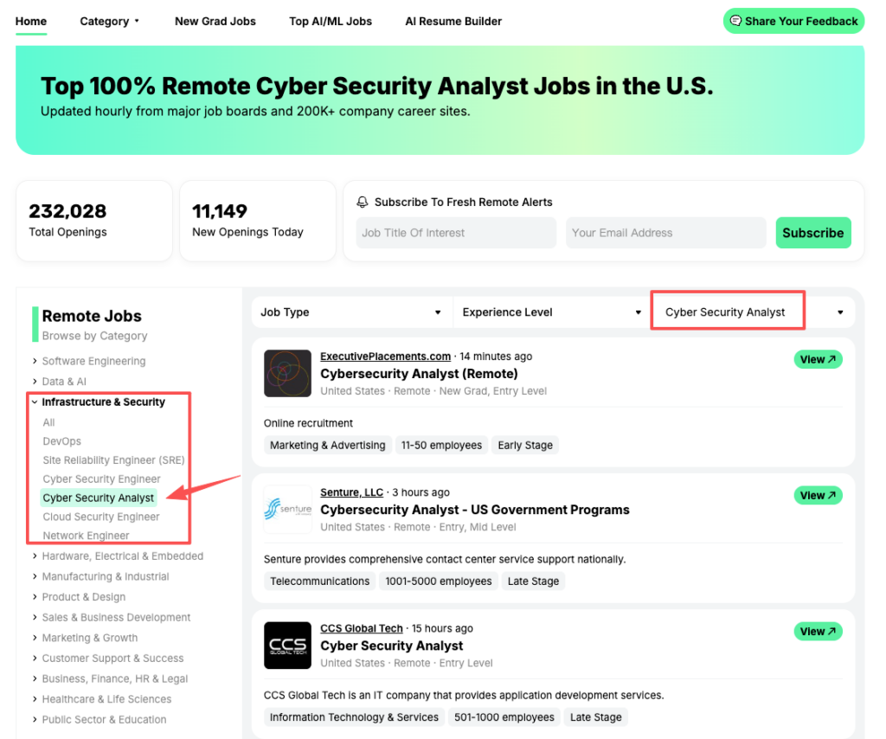Screen dimensions: 886x739
Task: Open the Senture listing via its View arrow
Action: coord(817,495)
